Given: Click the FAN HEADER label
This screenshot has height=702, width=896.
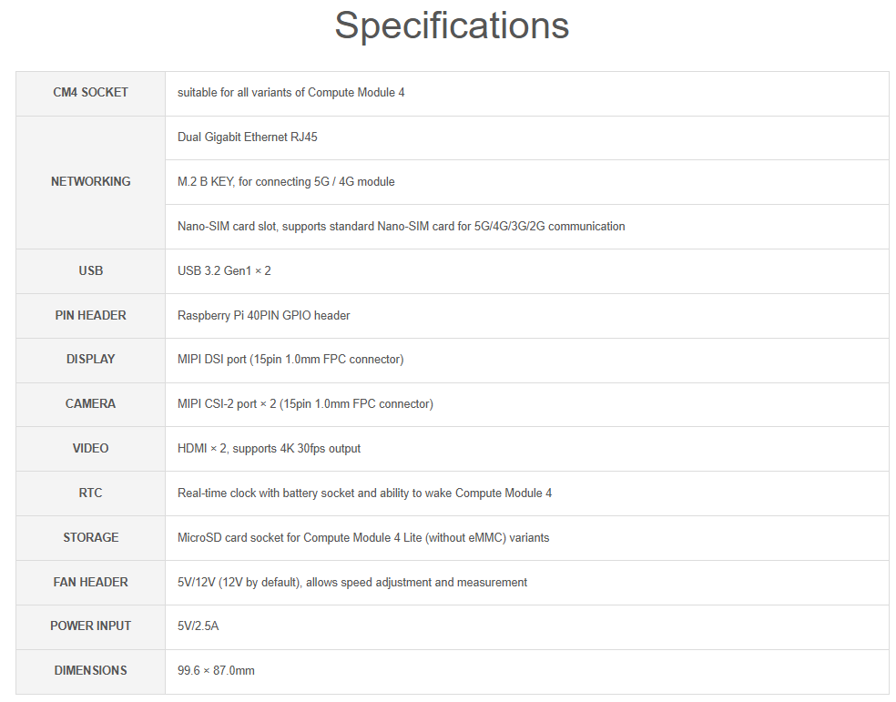Looking at the screenshot, I should pyautogui.click(x=90, y=582).
